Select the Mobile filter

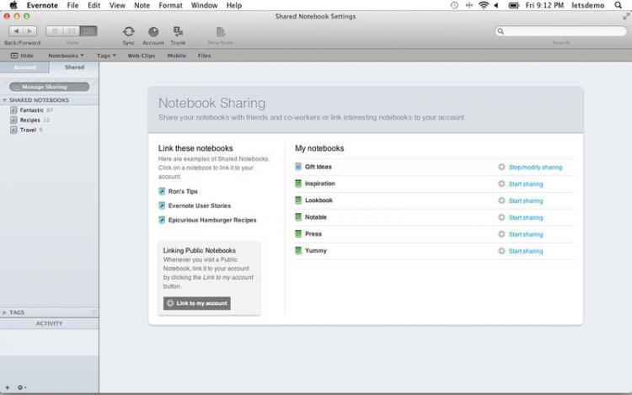(x=177, y=56)
